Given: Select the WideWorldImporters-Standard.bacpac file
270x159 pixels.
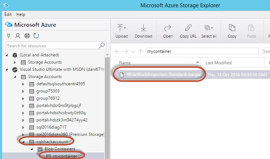Looking at the screenshot, I should click(162, 74).
